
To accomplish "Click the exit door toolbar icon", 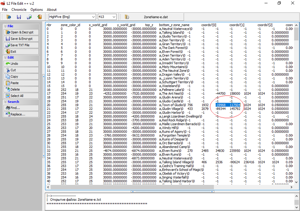I will point(39,17).
